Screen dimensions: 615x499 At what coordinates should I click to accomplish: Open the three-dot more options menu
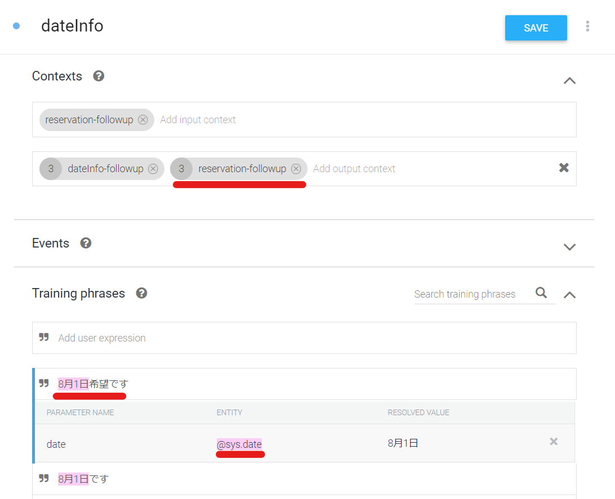[587, 26]
